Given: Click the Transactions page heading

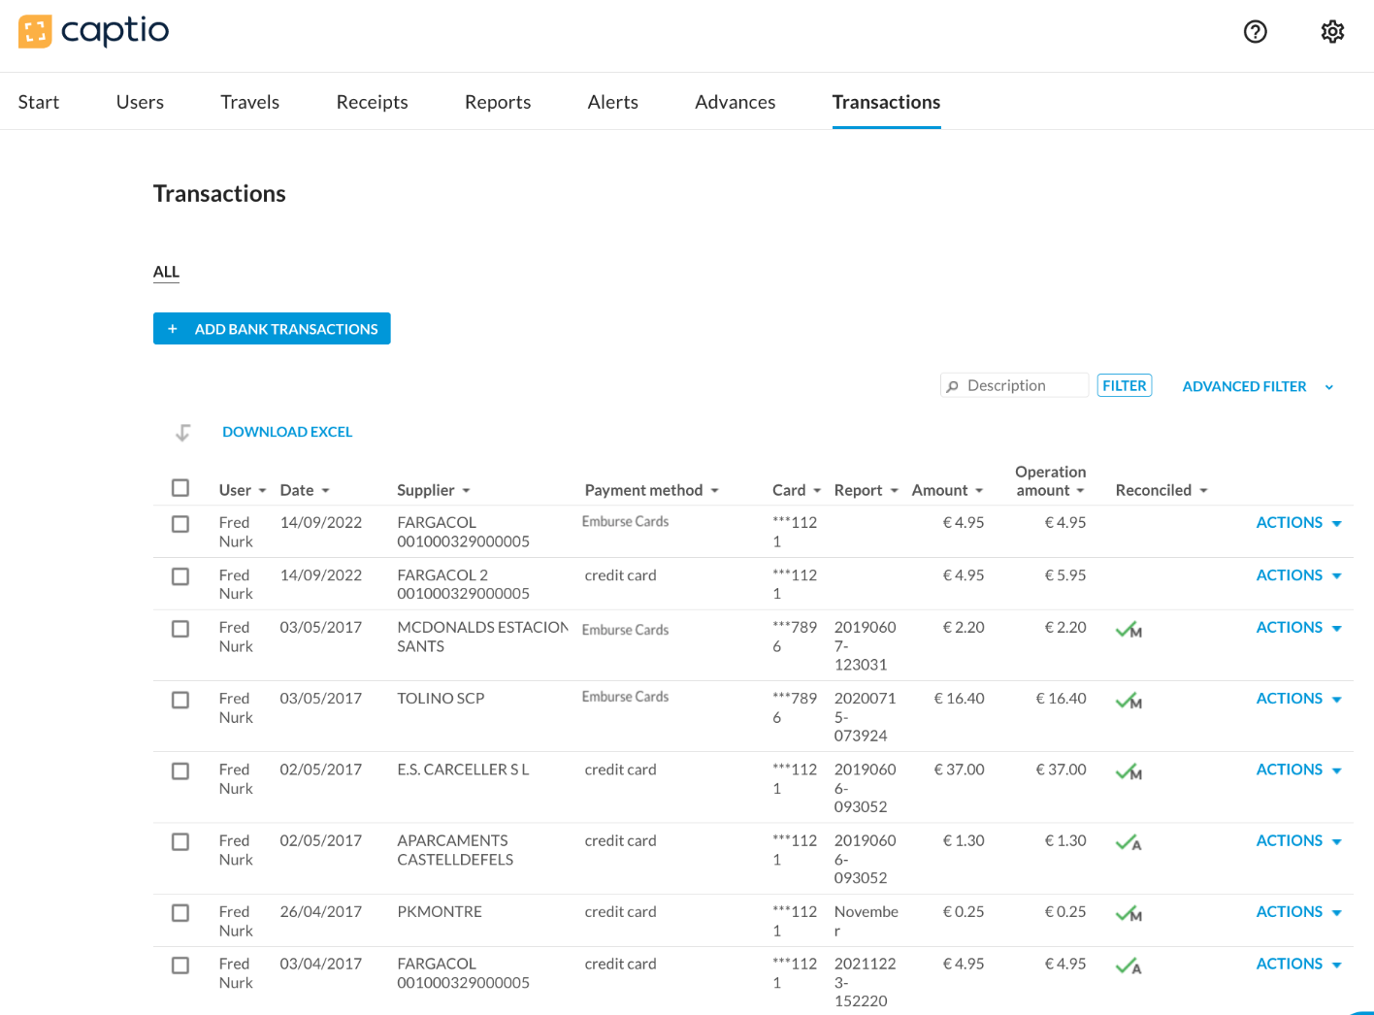Looking at the screenshot, I should 219,194.
